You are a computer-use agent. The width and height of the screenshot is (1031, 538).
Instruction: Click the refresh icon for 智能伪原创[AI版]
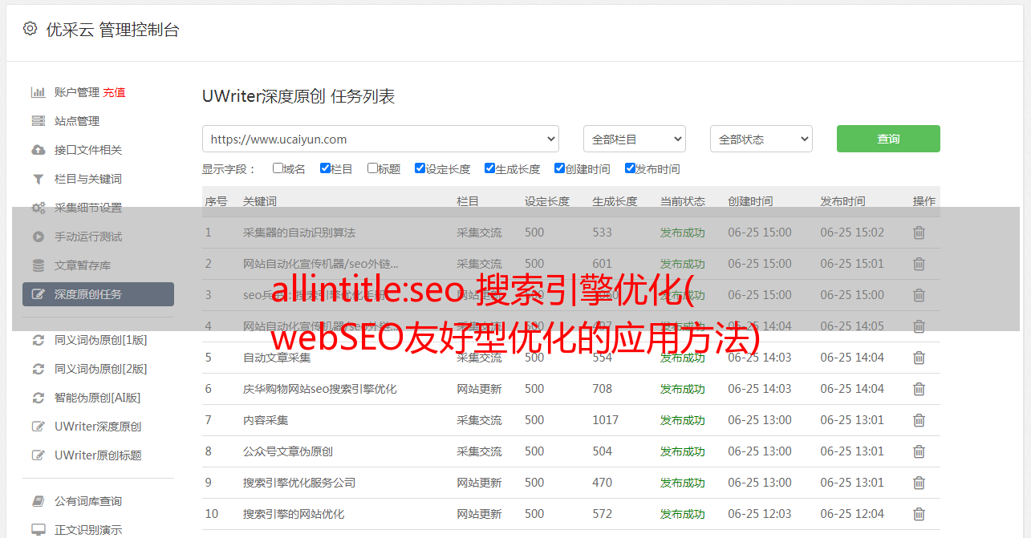pos(38,398)
